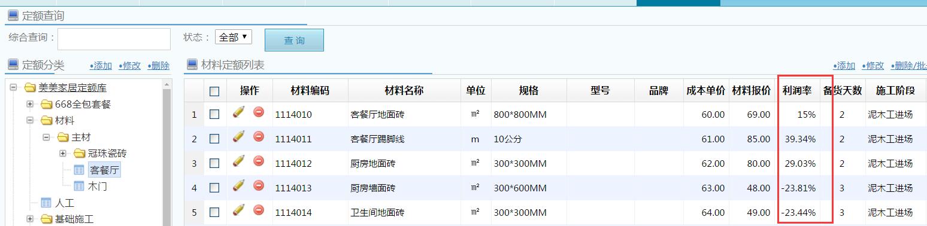Open the 状态 dropdown showing 全部
This screenshot has height=226, width=927.
tap(234, 37)
